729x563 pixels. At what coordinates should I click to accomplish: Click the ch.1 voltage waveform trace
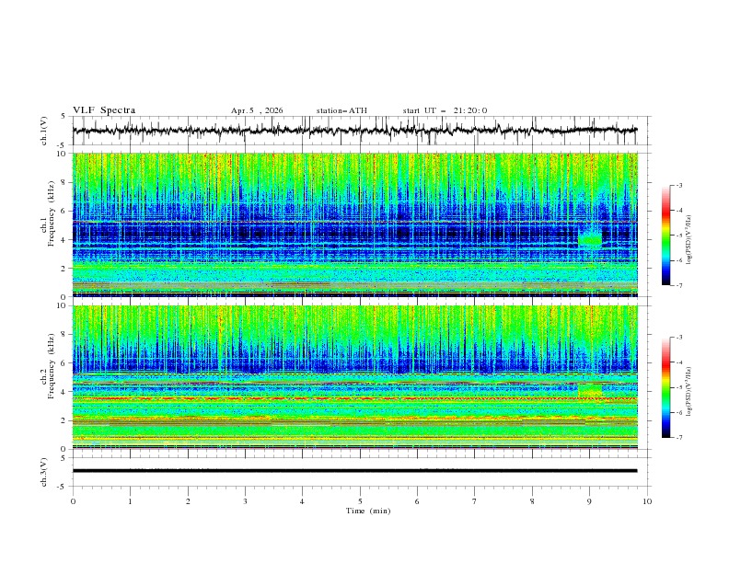tap(354, 131)
